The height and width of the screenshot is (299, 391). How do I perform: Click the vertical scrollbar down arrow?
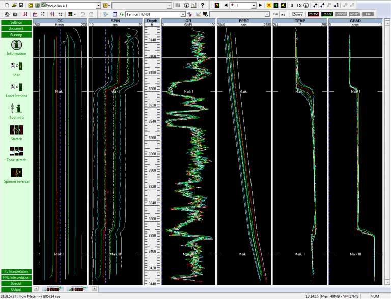[387, 282]
